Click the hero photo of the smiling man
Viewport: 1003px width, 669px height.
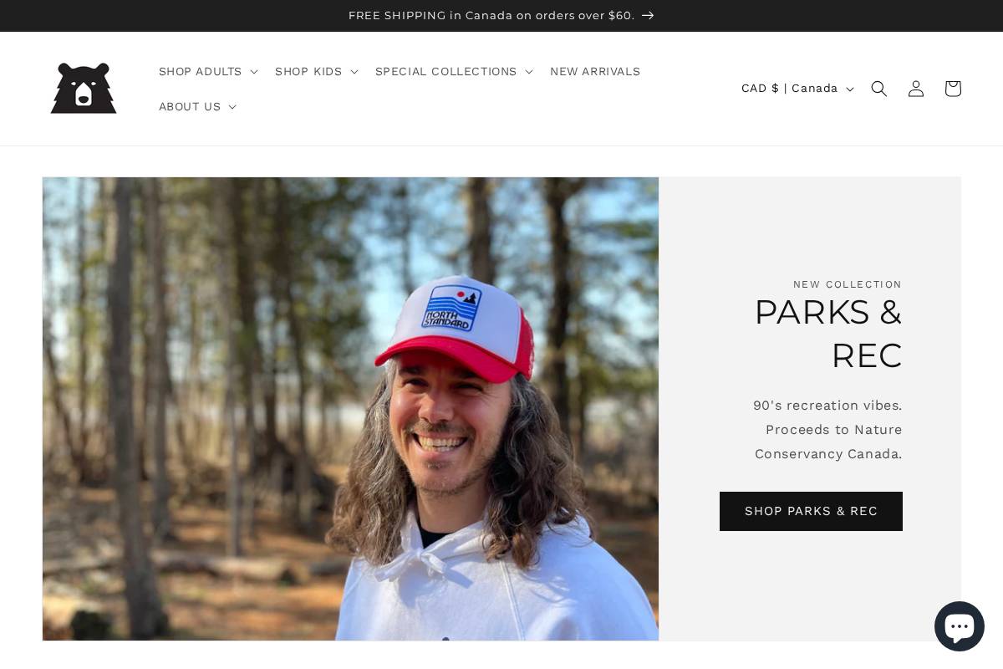(350, 409)
